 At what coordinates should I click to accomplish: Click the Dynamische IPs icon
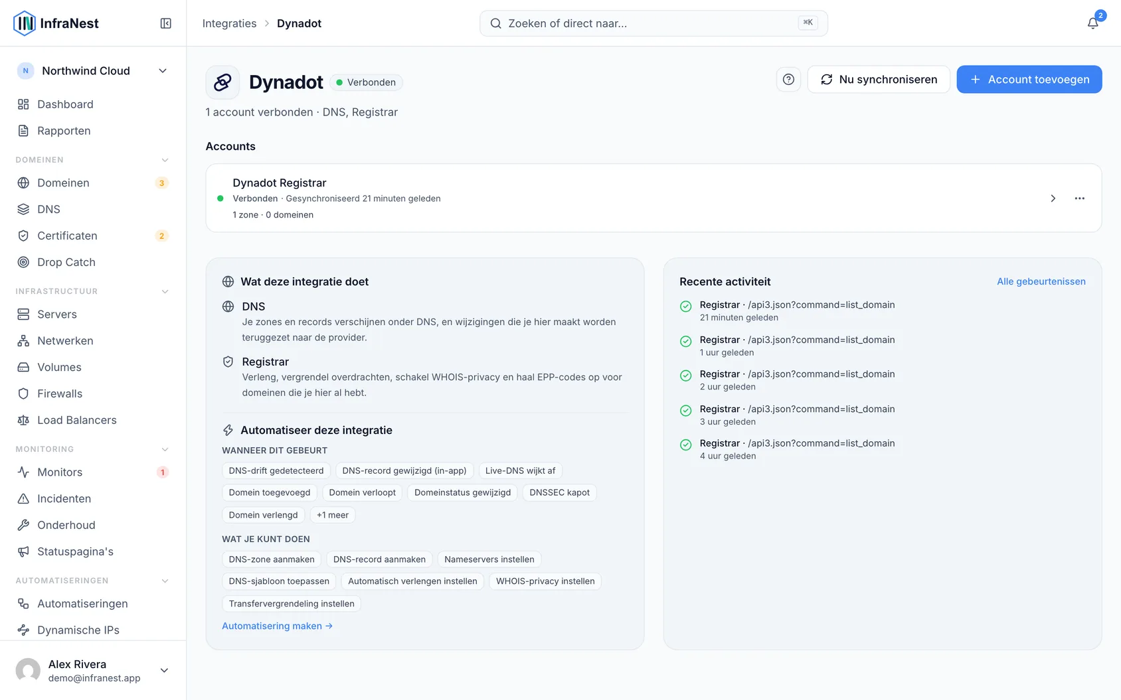pos(23,630)
